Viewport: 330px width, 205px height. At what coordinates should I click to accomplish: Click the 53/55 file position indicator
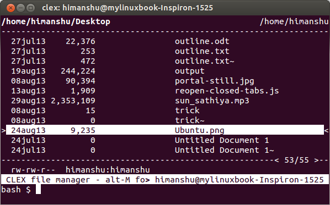point(296,160)
